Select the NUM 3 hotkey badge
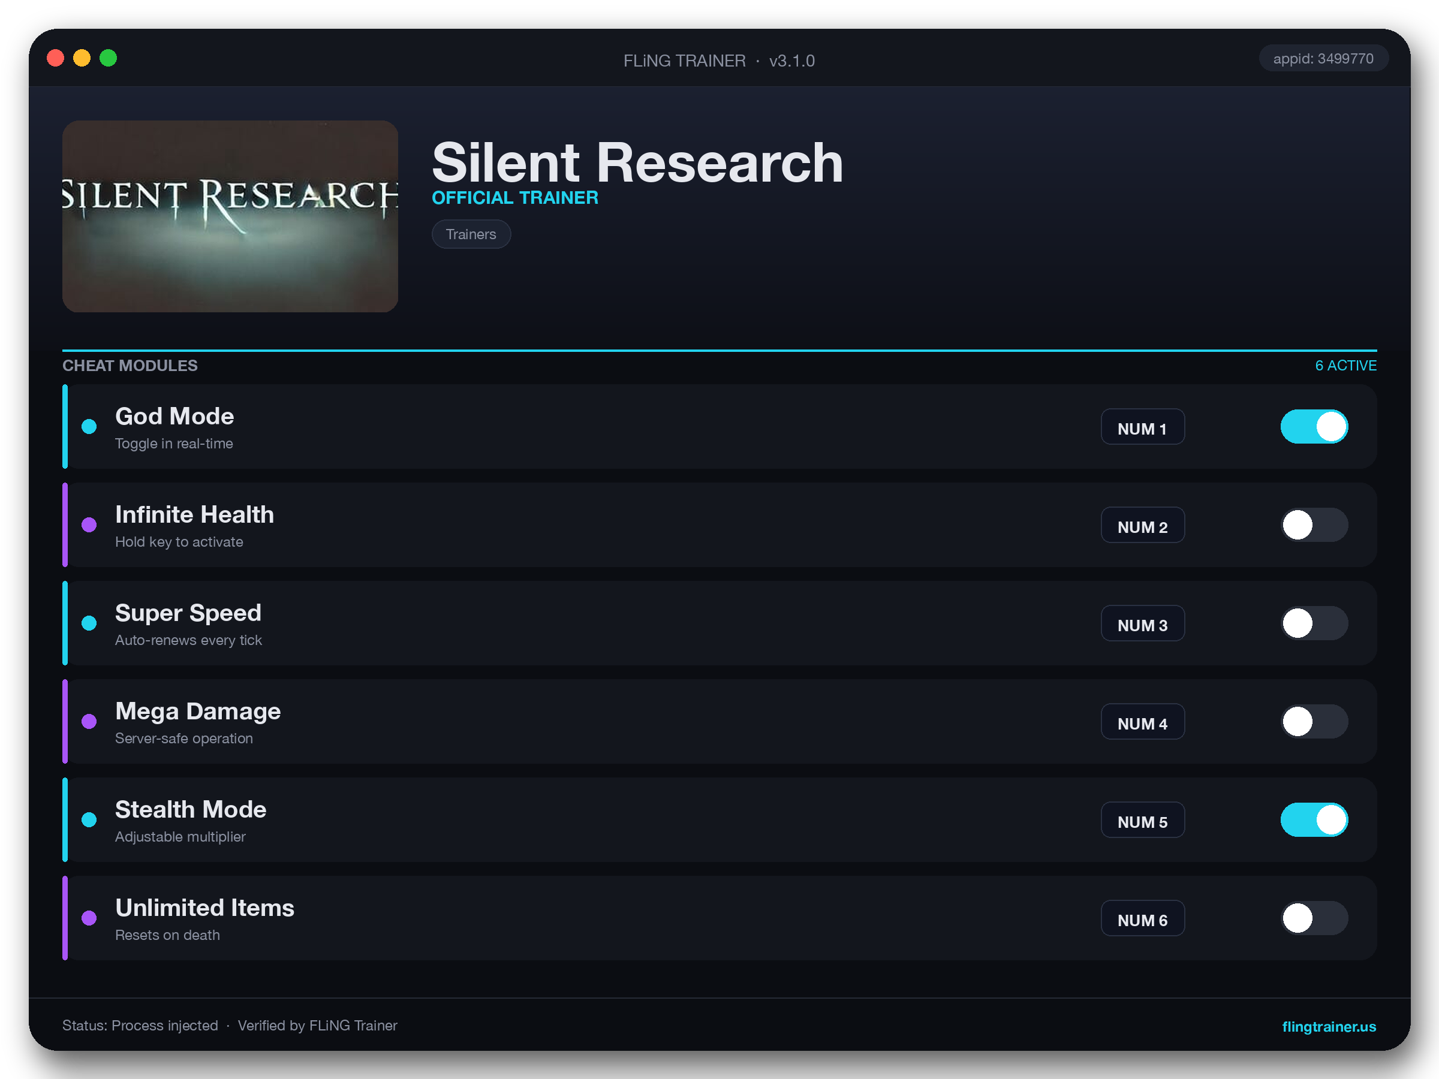This screenshot has width=1439, height=1079. click(x=1142, y=624)
